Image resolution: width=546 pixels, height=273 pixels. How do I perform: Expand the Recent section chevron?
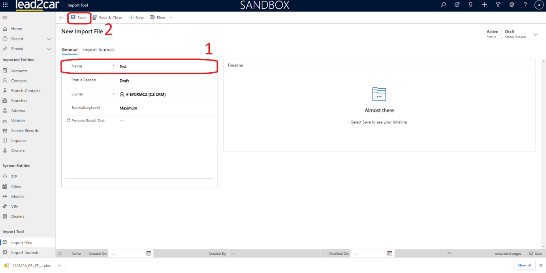click(x=49, y=39)
